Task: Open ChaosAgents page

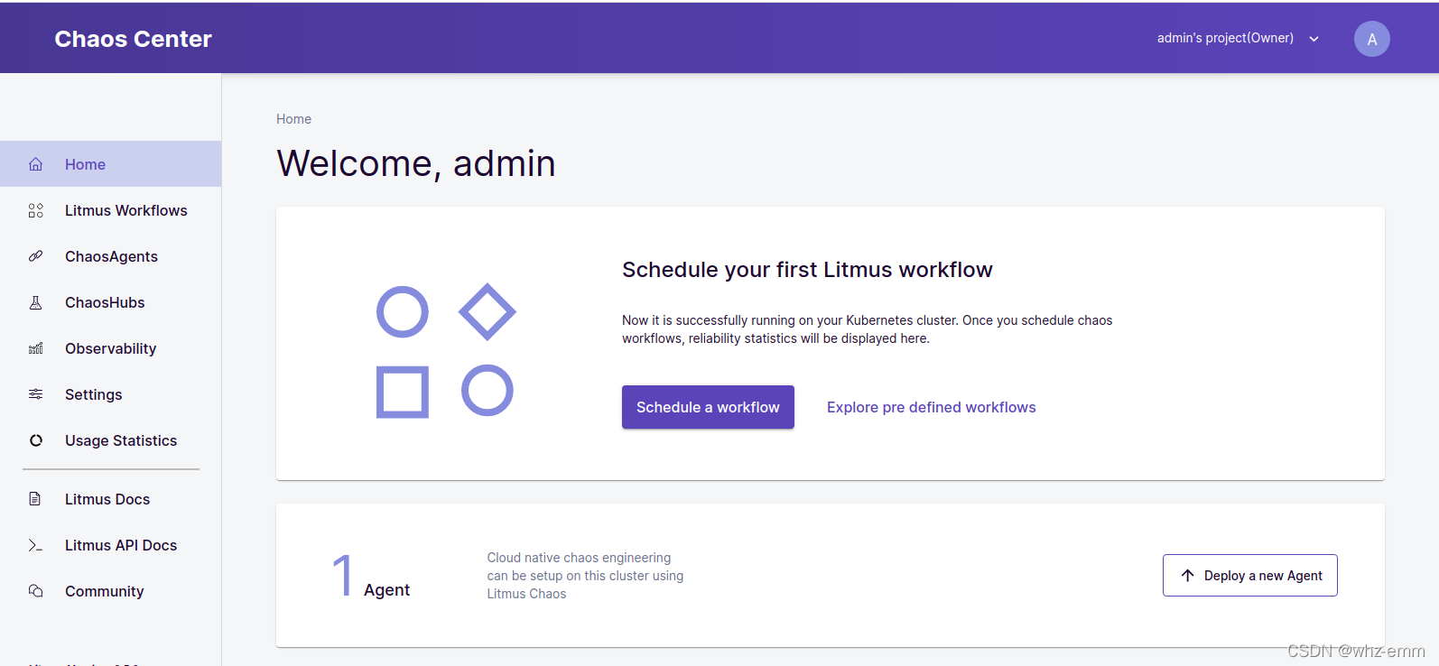Action: point(110,256)
